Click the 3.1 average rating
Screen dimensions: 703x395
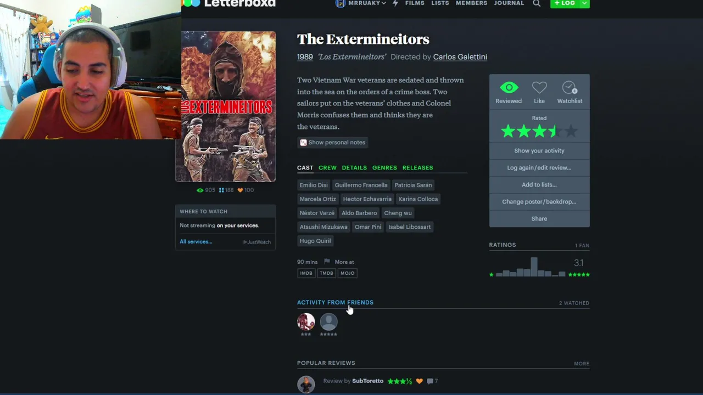tap(578, 263)
